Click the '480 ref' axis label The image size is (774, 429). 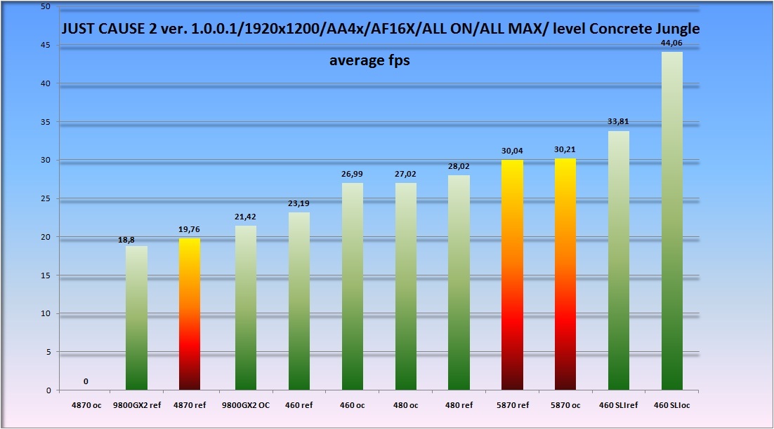[x=459, y=405]
